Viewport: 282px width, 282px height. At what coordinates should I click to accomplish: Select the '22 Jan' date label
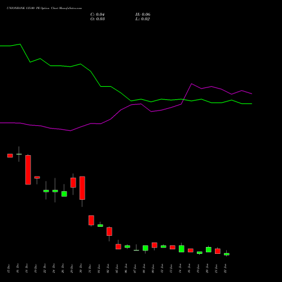point(225,268)
